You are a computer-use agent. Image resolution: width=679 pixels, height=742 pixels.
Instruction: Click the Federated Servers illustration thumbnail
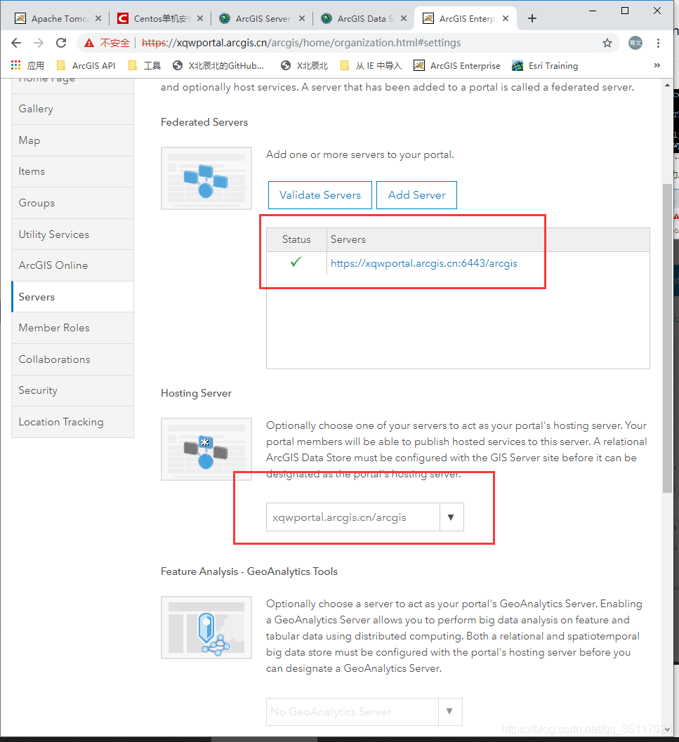(x=206, y=178)
